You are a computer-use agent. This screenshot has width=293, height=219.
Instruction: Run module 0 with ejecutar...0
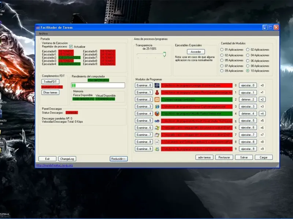coord(248,85)
